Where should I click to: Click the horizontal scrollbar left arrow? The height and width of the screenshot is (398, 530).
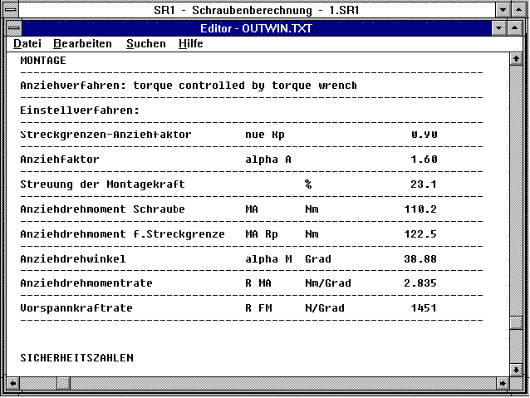(x=13, y=383)
